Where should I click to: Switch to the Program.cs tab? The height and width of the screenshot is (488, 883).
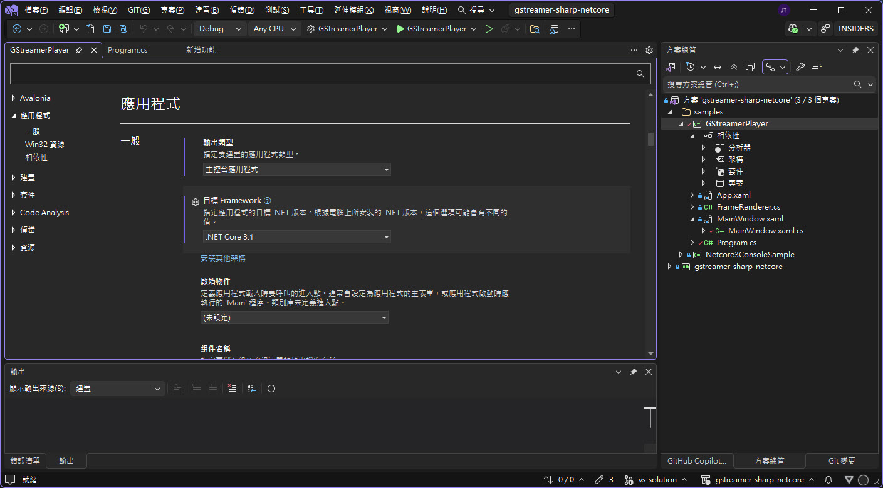coord(128,50)
